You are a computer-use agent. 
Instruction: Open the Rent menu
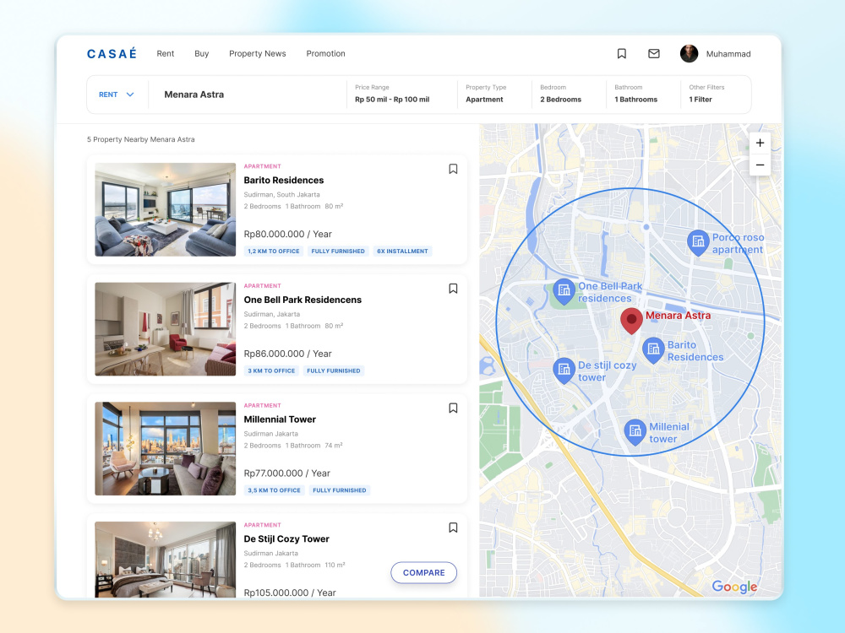(166, 54)
